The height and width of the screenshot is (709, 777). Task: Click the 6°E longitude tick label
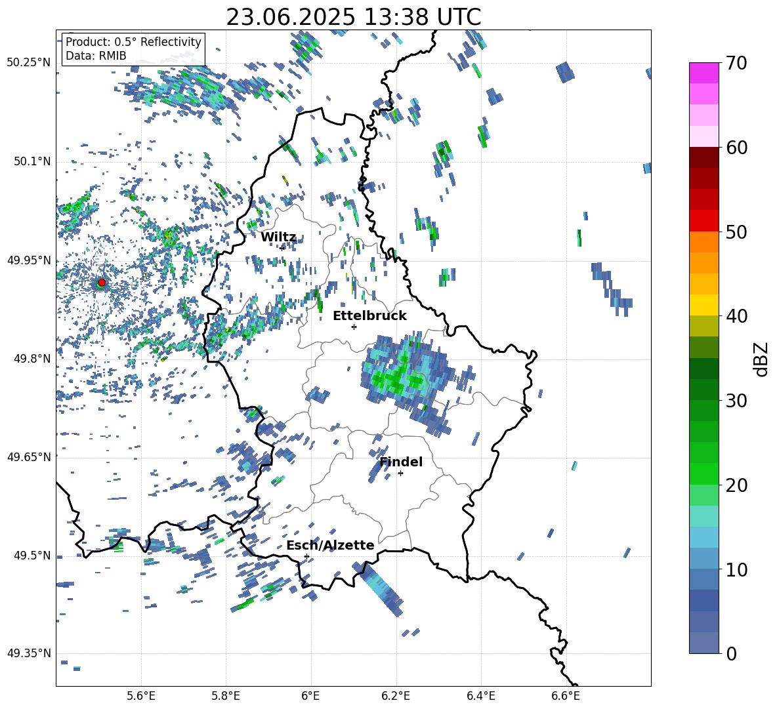coord(310,696)
